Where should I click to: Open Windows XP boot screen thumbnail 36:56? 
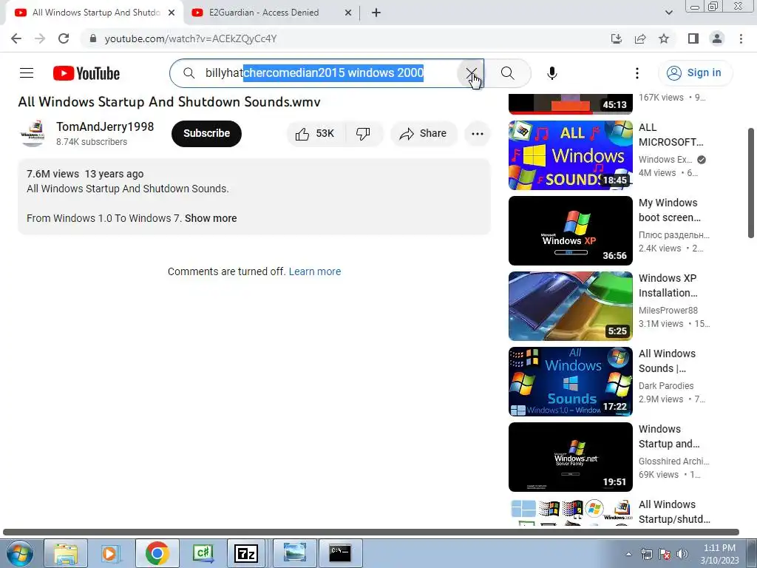(570, 231)
